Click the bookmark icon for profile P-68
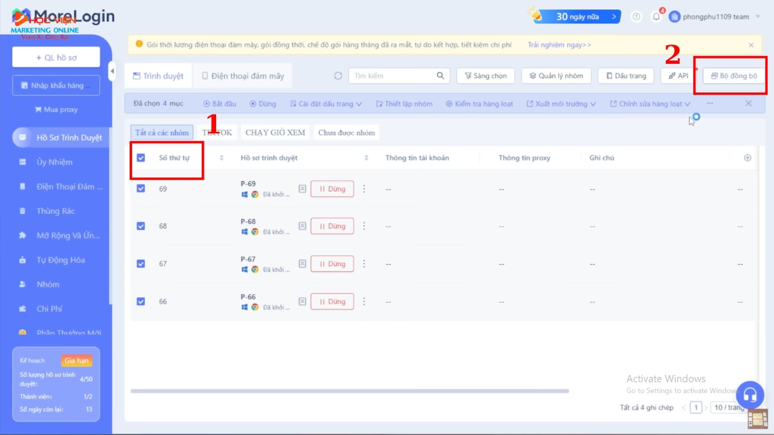This screenshot has width=774, height=435. [302, 226]
